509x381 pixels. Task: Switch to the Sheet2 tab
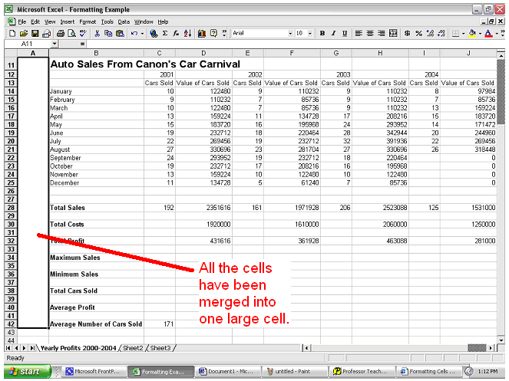[x=134, y=348]
